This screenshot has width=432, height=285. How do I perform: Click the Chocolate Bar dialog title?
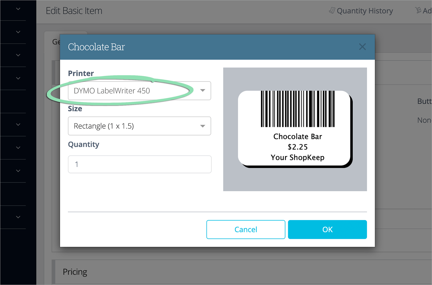[x=96, y=47]
